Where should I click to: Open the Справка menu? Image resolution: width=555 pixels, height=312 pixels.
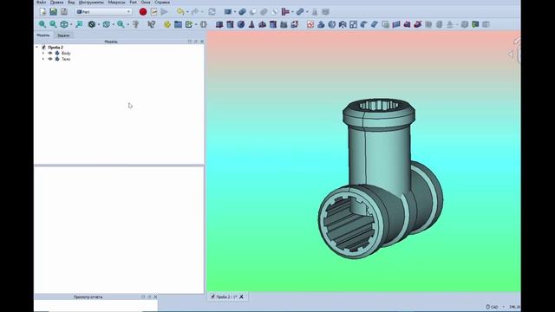coord(162,2)
